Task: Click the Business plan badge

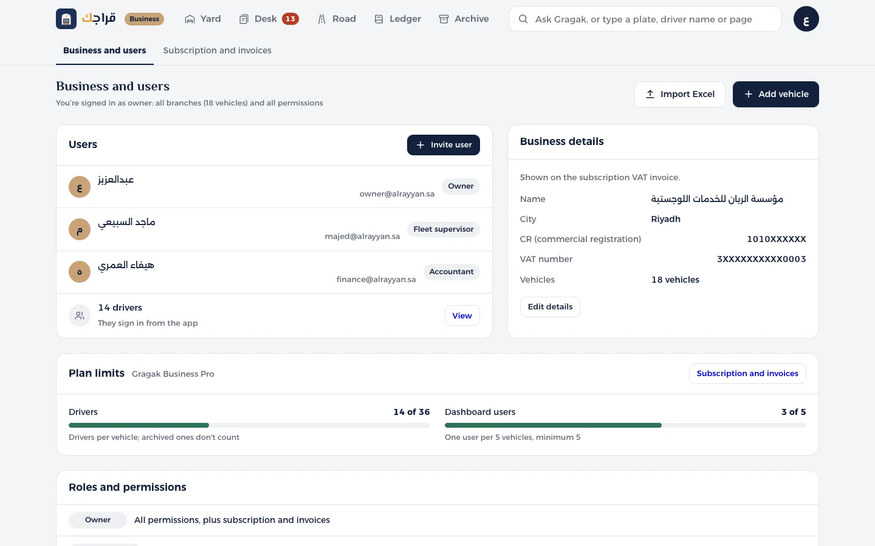Action: [x=144, y=19]
